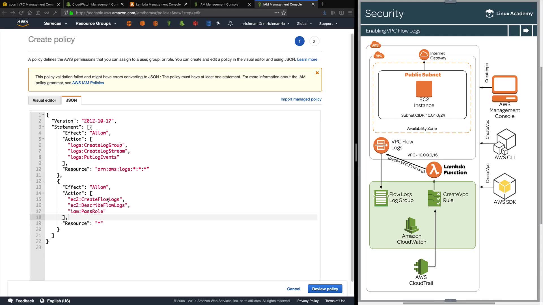Open the notifications bell

click(x=230, y=23)
